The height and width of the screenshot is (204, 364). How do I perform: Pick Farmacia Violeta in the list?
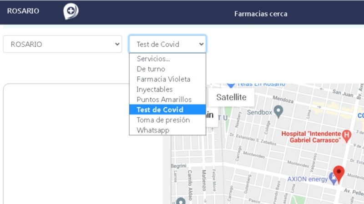pyautogui.click(x=163, y=79)
